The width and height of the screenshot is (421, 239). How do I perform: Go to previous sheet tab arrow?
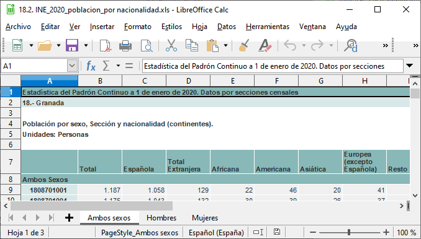(x=24, y=218)
